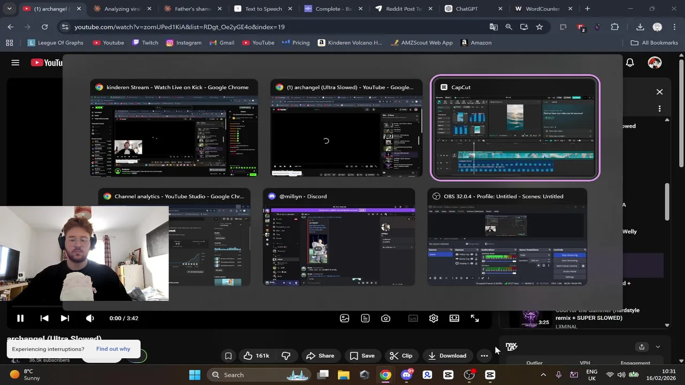Toggle subtitles captions button
685x385 pixels.
coord(413,318)
